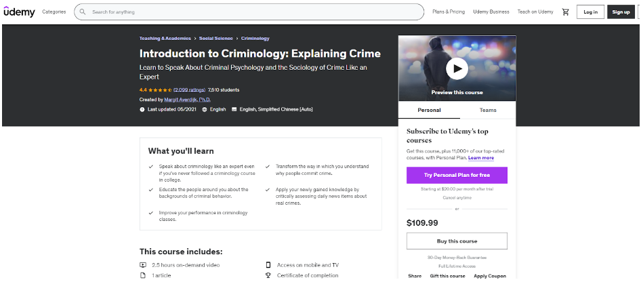Click the article document icon
Image resolution: width=641 pixels, height=282 pixels.
pyautogui.click(x=143, y=275)
